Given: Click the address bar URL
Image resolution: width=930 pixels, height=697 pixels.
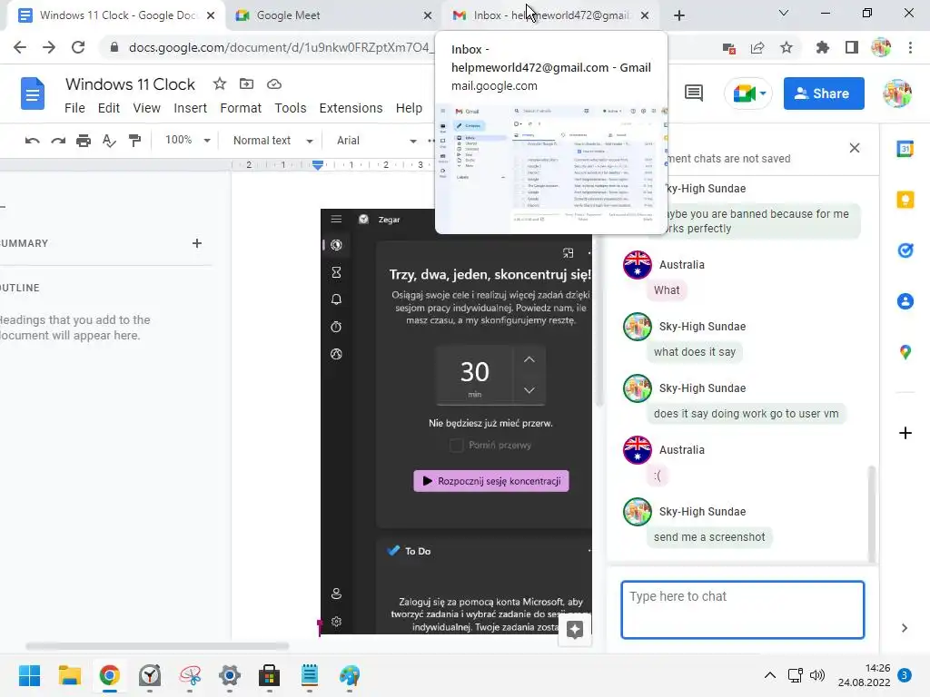Looking at the screenshot, I should pos(282,47).
